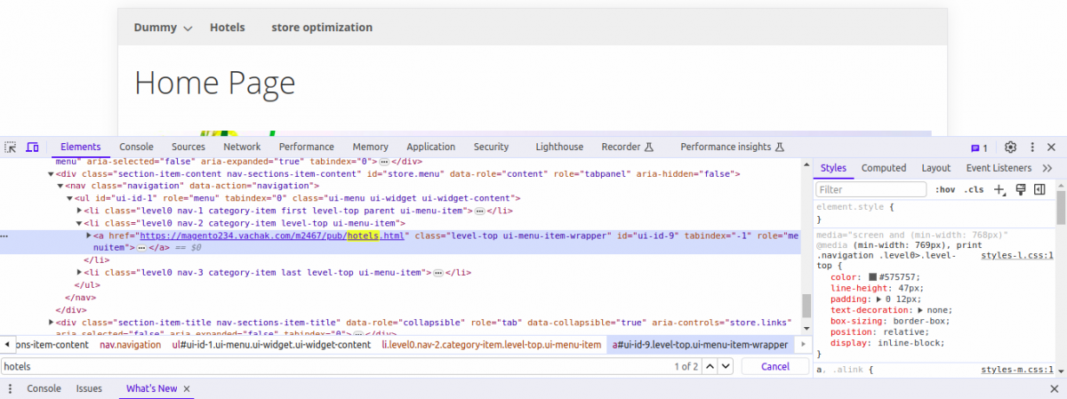1067x399 pixels.
Task: Collapse the nav class navigation node
Action: [x=60, y=186]
